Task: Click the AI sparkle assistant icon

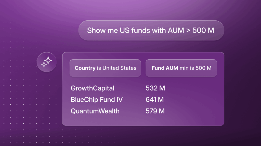Action: coord(46,62)
